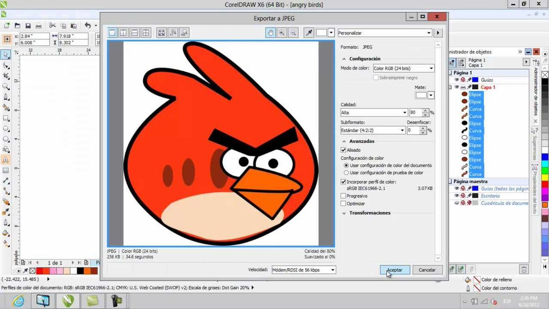Select Usar configuración de prueba de color

pyautogui.click(x=346, y=173)
